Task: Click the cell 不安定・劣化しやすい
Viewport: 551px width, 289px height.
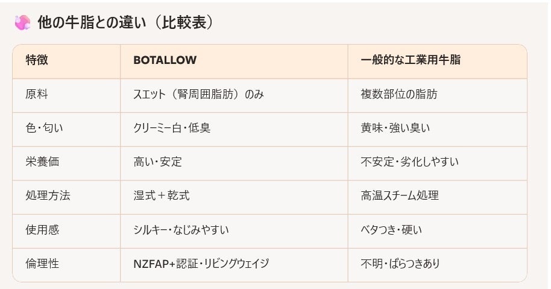Action: tap(409, 162)
